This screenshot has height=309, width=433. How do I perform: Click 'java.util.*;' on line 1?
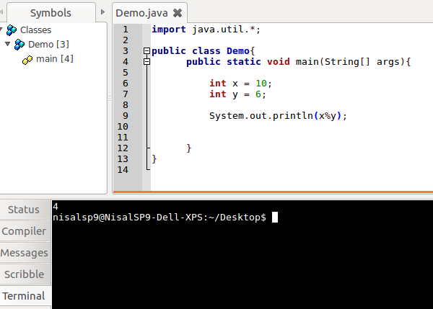click(226, 30)
